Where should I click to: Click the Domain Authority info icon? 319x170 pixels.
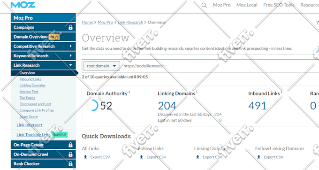pos(129,92)
